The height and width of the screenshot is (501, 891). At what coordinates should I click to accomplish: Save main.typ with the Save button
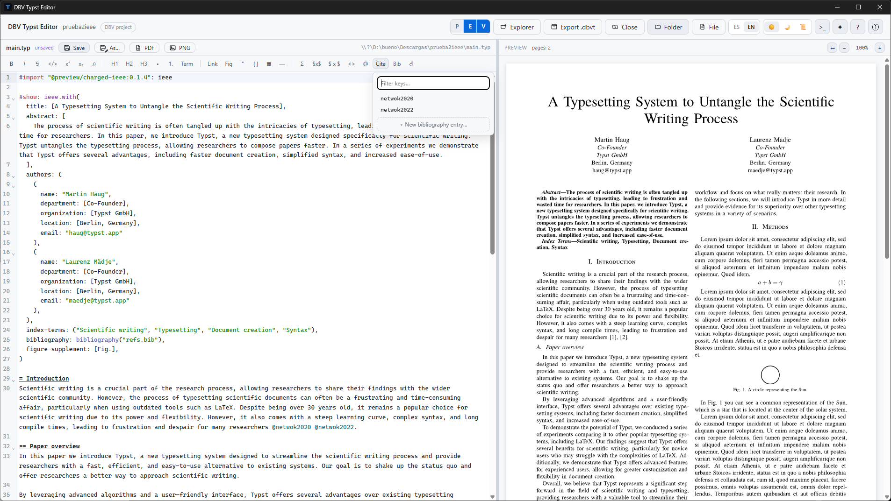pyautogui.click(x=75, y=48)
